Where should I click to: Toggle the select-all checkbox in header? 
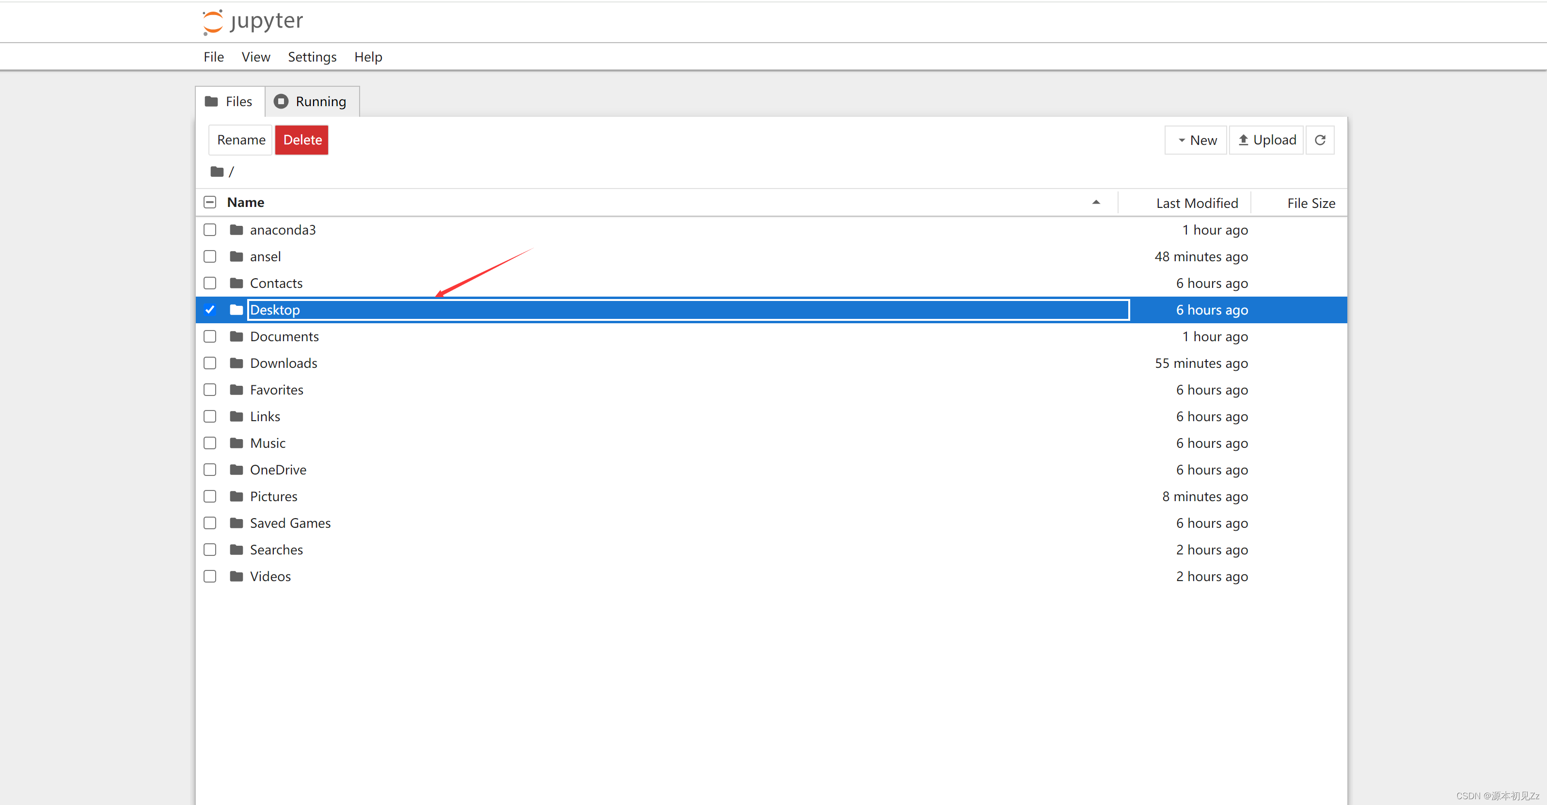tap(209, 203)
